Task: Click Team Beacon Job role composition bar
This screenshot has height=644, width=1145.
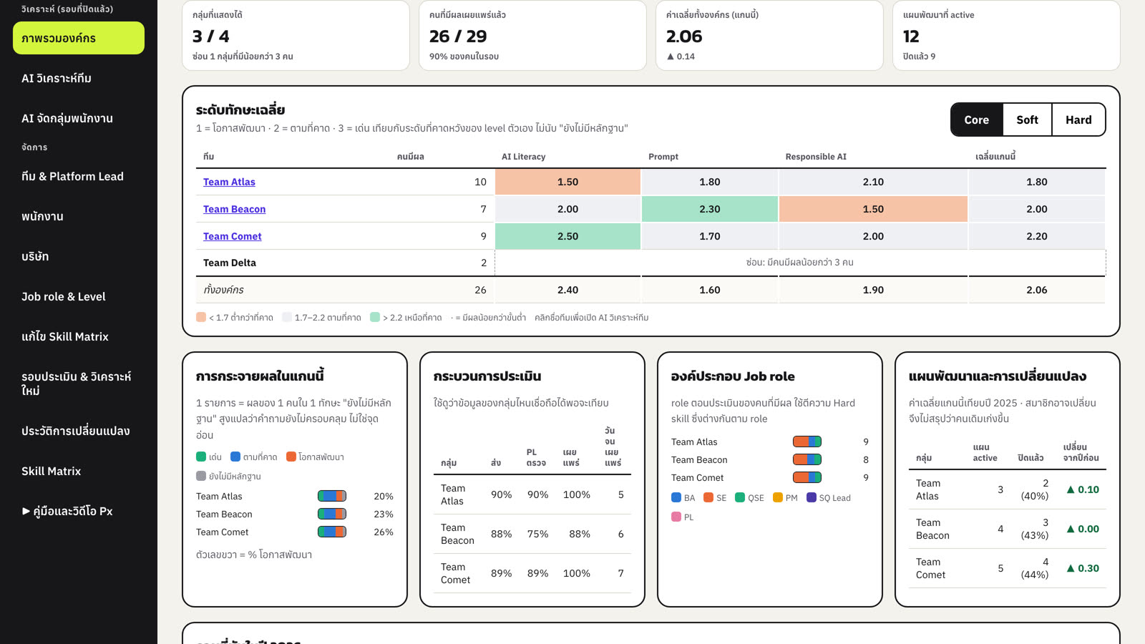Action: (807, 459)
